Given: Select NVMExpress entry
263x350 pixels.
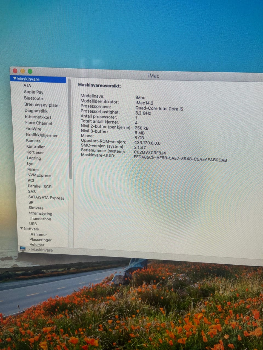Looking at the screenshot, I should point(39,175).
